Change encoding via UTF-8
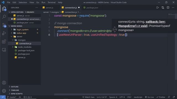Screen dimensions: 177x99 tap(122, 97)
